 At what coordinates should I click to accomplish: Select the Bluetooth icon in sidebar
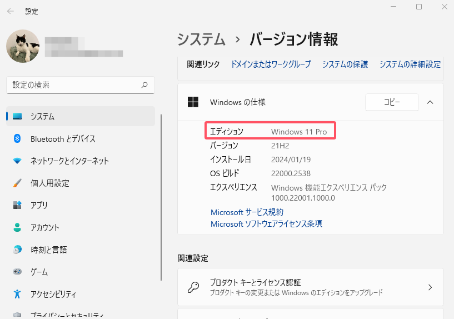point(17,138)
